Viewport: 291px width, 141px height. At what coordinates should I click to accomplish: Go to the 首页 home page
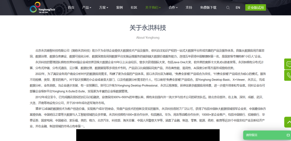point(71,7)
